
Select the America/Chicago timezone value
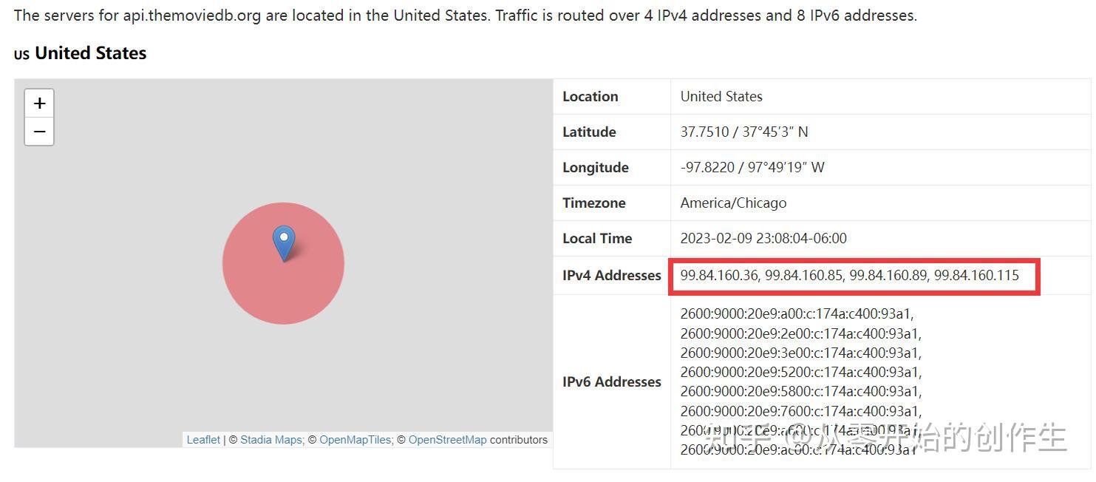click(733, 203)
